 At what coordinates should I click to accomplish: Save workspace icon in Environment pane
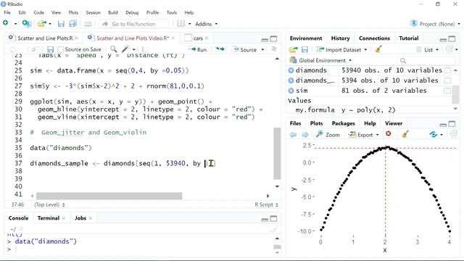(x=304, y=49)
